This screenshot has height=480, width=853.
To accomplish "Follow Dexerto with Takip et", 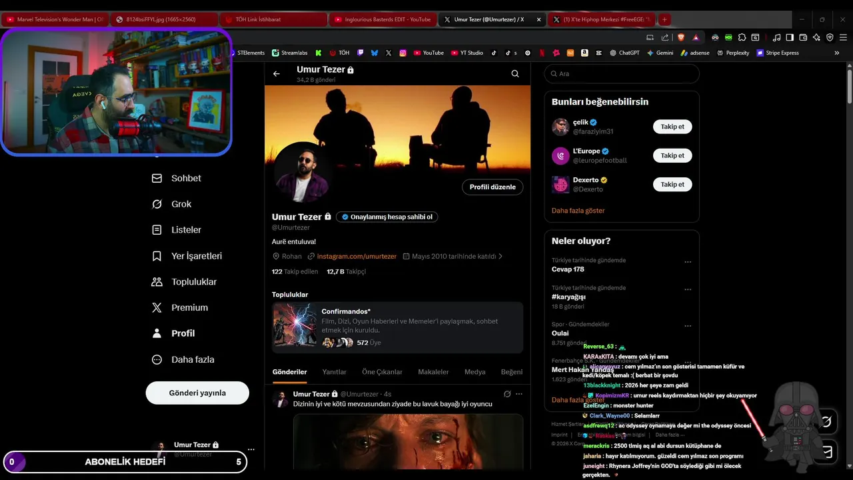I will (672, 184).
